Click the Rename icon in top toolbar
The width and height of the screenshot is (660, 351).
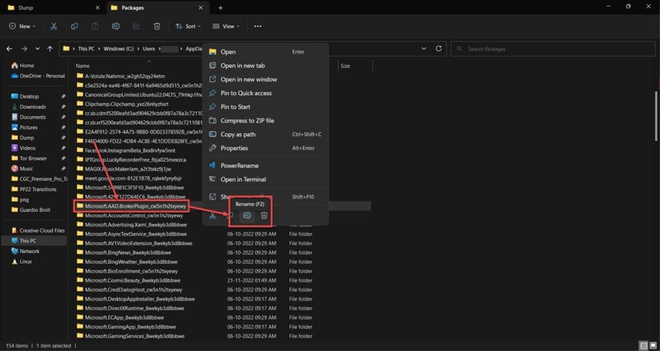[x=115, y=26]
